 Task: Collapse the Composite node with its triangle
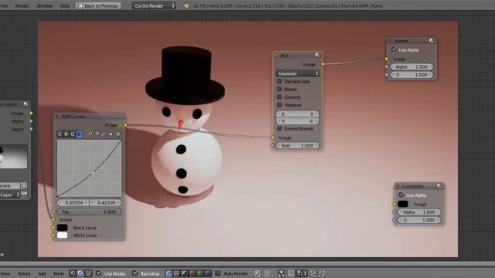pos(398,186)
